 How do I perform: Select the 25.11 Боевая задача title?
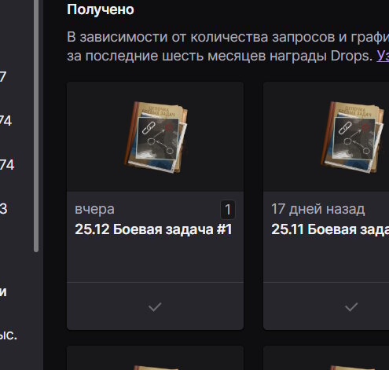tap(330, 229)
